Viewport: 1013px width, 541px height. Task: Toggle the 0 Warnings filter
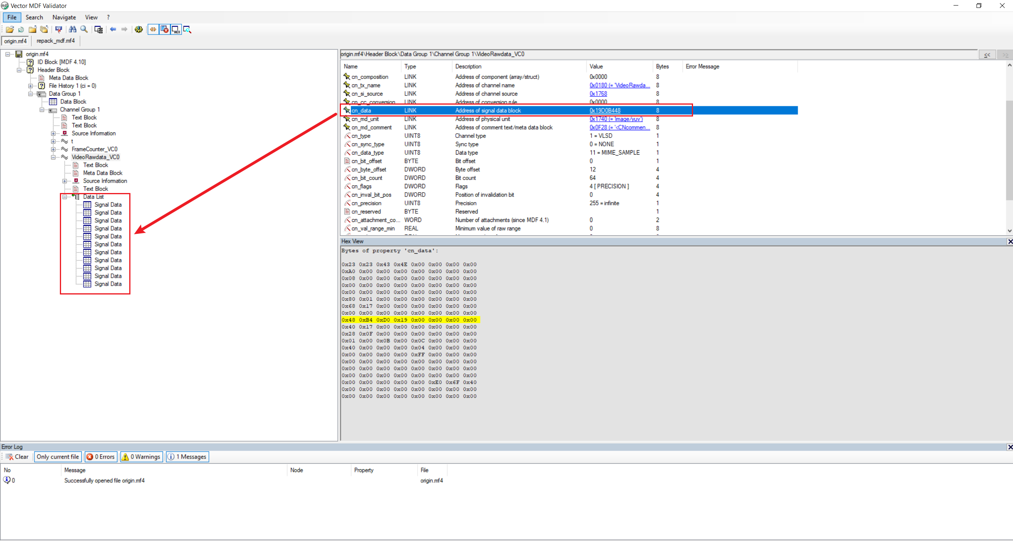pyautogui.click(x=141, y=457)
